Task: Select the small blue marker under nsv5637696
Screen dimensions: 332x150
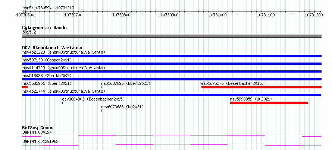Action: pos(102,87)
